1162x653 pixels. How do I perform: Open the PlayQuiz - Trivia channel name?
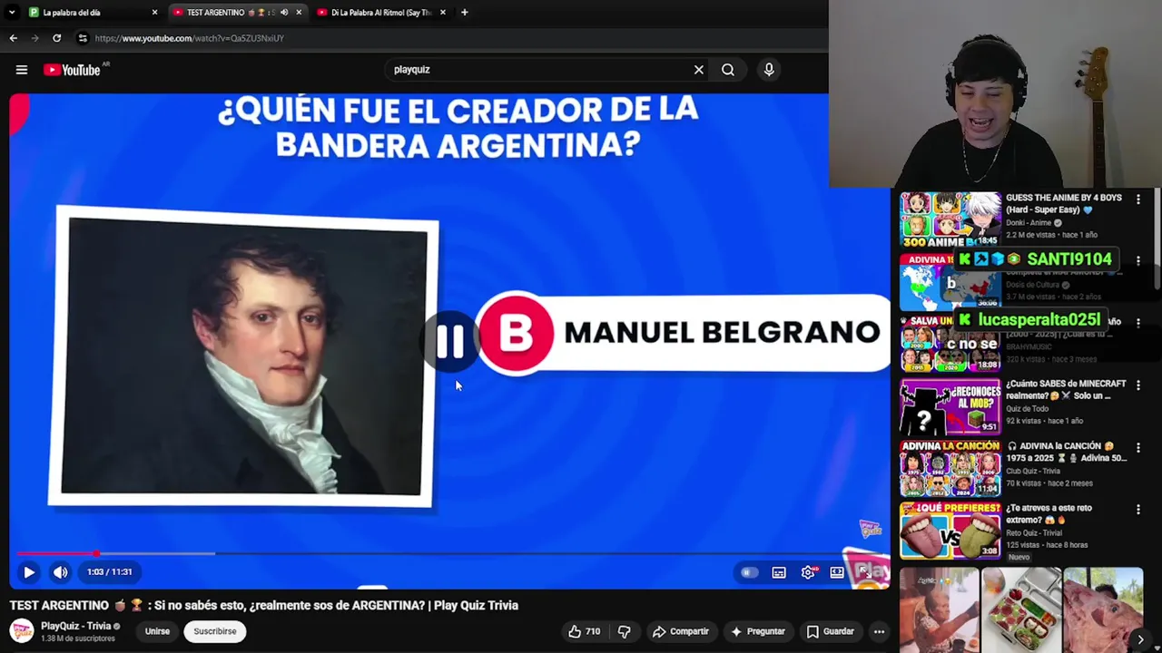point(75,626)
